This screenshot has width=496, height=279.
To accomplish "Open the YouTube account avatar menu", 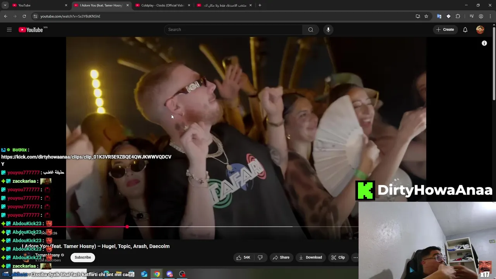I will pyautogui.click(x=480, y=29).
